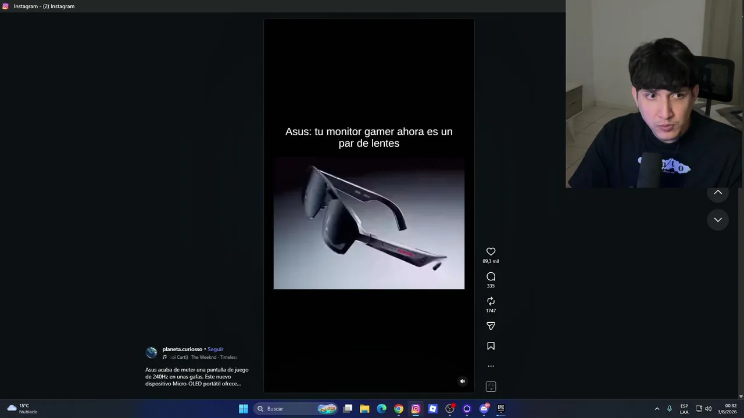744x418 pixels.
Task: Open the Windows Start menu
Action: point(244,409)
